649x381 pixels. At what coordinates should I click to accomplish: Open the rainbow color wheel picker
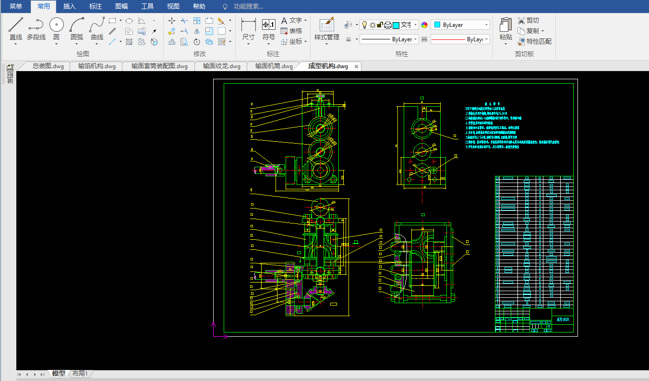click(x=424, y=25)
